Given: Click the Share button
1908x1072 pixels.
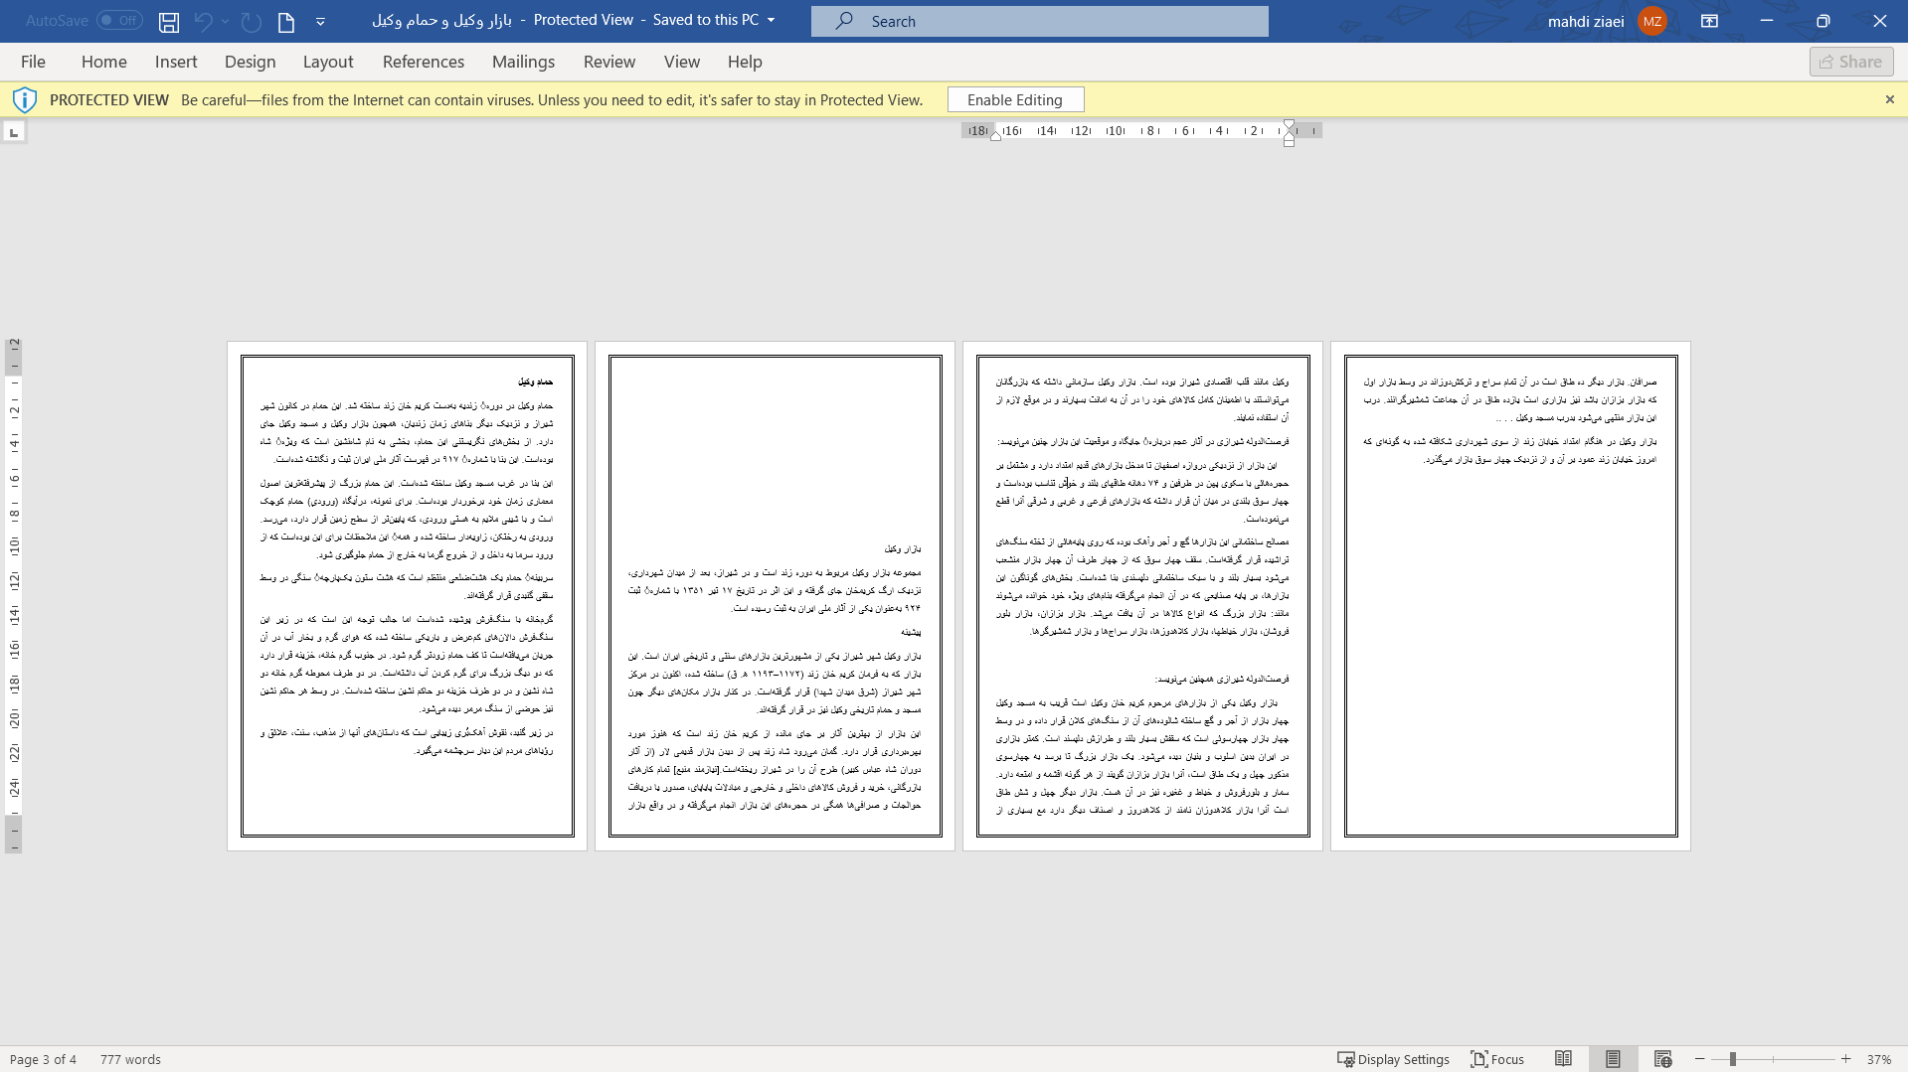Looking at the screenshot, I should [x=1851, y=62].
